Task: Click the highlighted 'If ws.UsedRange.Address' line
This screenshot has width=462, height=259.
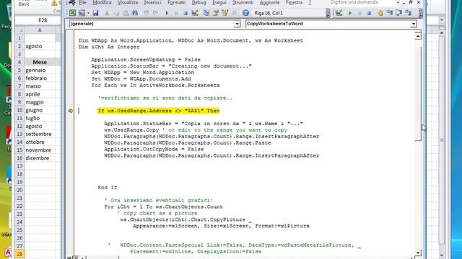Action: click(159, 111)
